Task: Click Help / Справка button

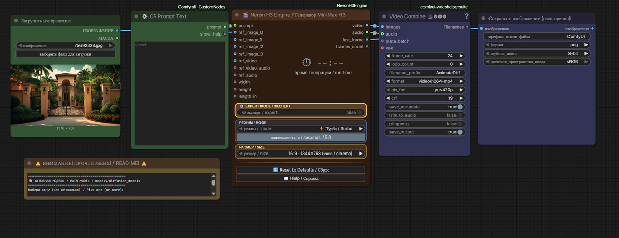Action: (301, 178)
